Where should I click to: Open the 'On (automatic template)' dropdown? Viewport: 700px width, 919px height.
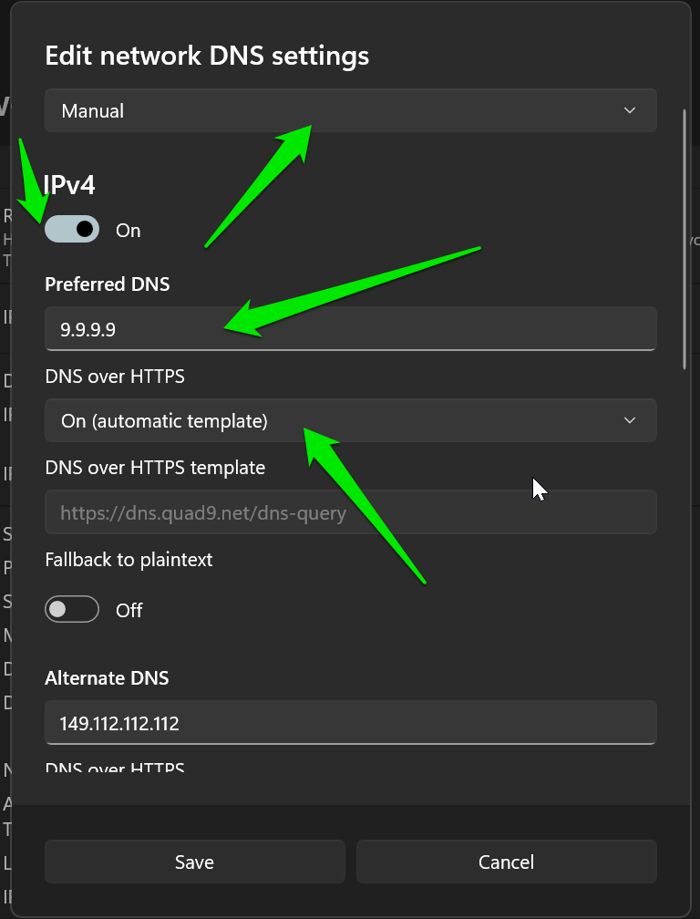click(x=350, y=420)
